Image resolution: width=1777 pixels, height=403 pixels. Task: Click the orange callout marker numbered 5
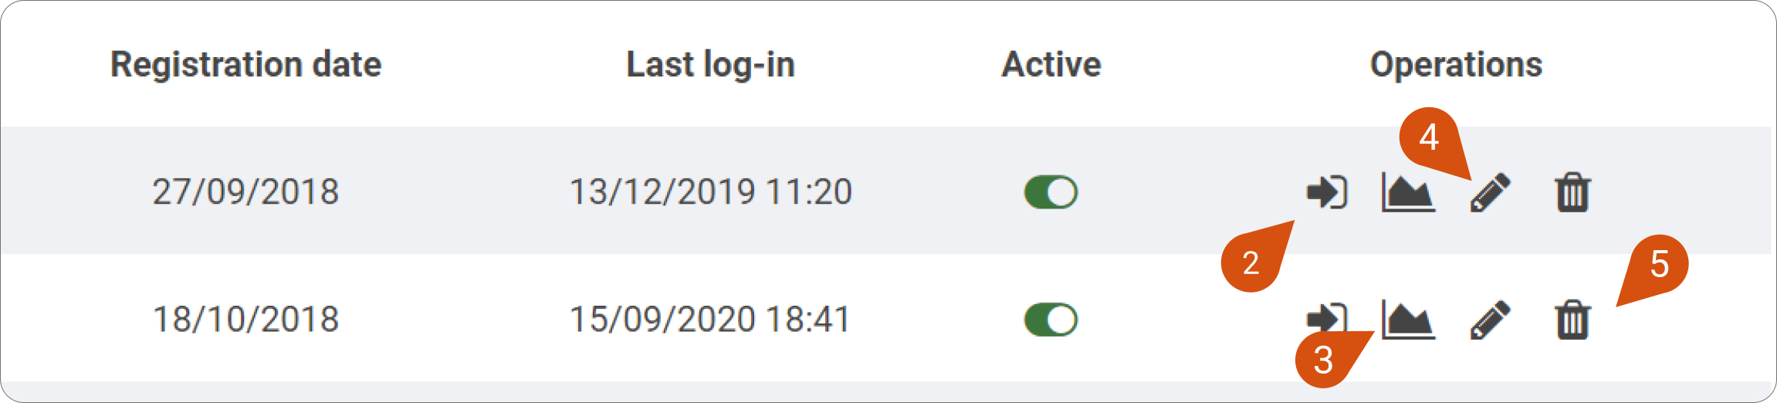(1659, 264)
